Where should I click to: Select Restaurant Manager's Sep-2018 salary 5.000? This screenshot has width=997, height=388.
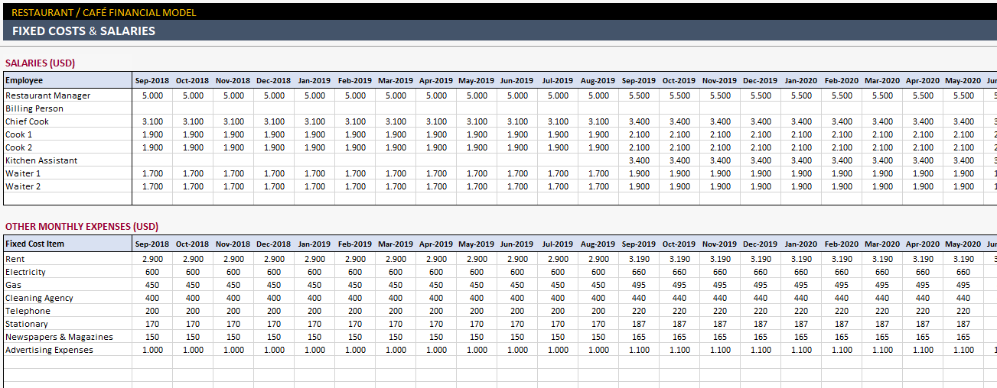click(x=152, y=95)
